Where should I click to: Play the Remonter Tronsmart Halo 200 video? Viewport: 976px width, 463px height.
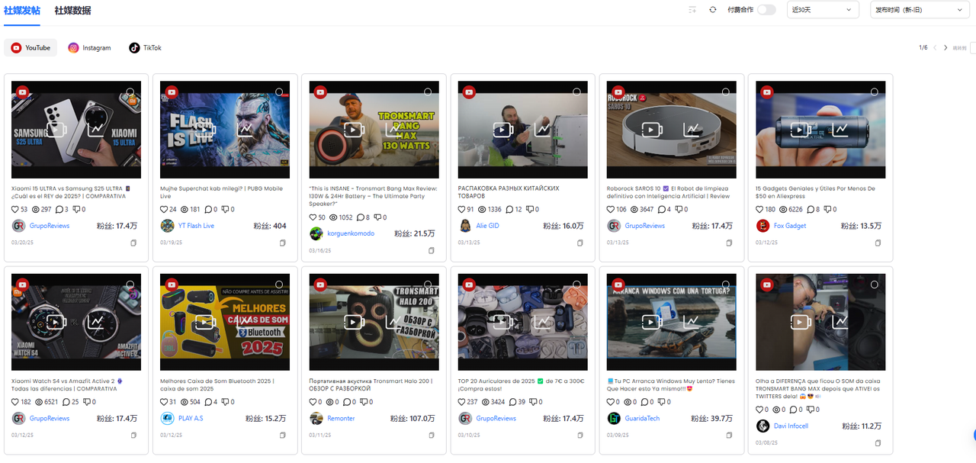(354, 322)
